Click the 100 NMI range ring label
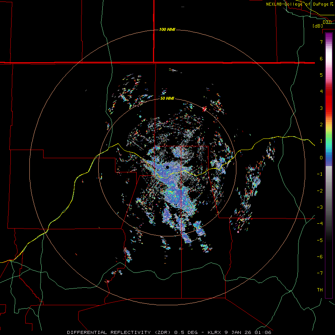The image size is (335, 335). (167, 29)
